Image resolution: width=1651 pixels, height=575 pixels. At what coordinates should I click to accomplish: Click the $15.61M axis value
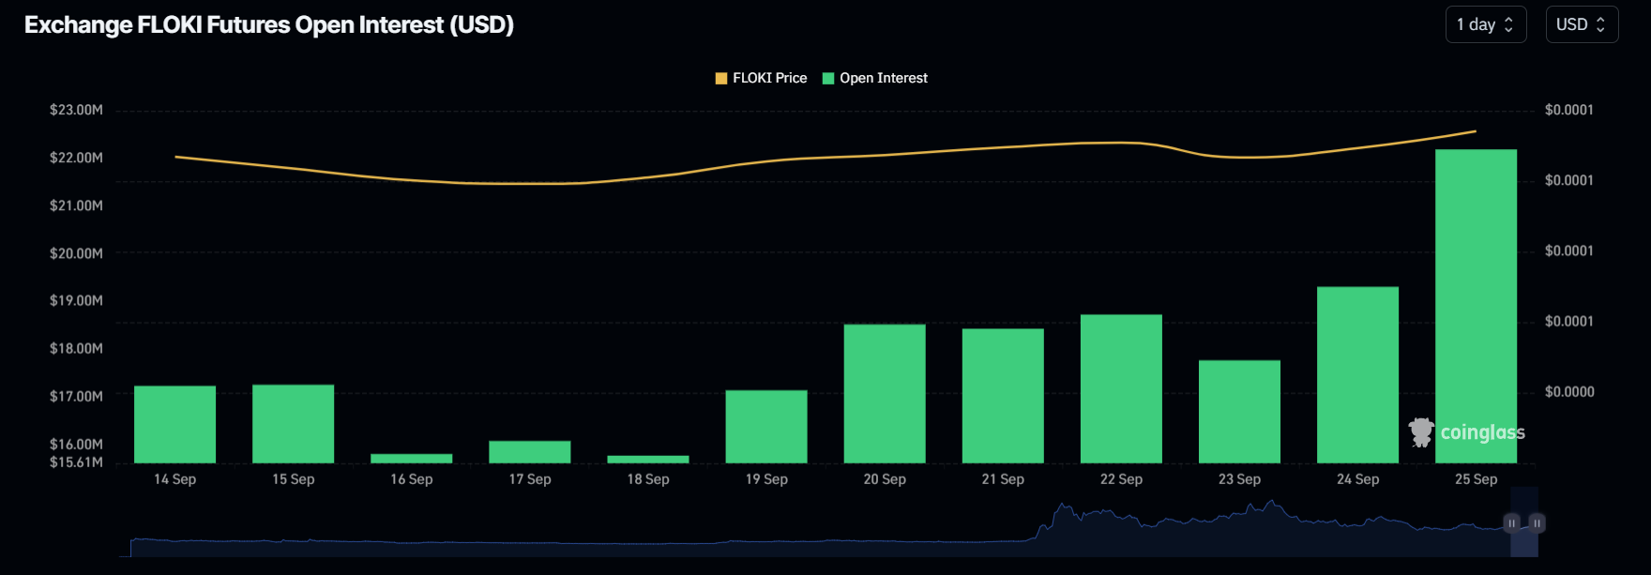tap(76, 462)
